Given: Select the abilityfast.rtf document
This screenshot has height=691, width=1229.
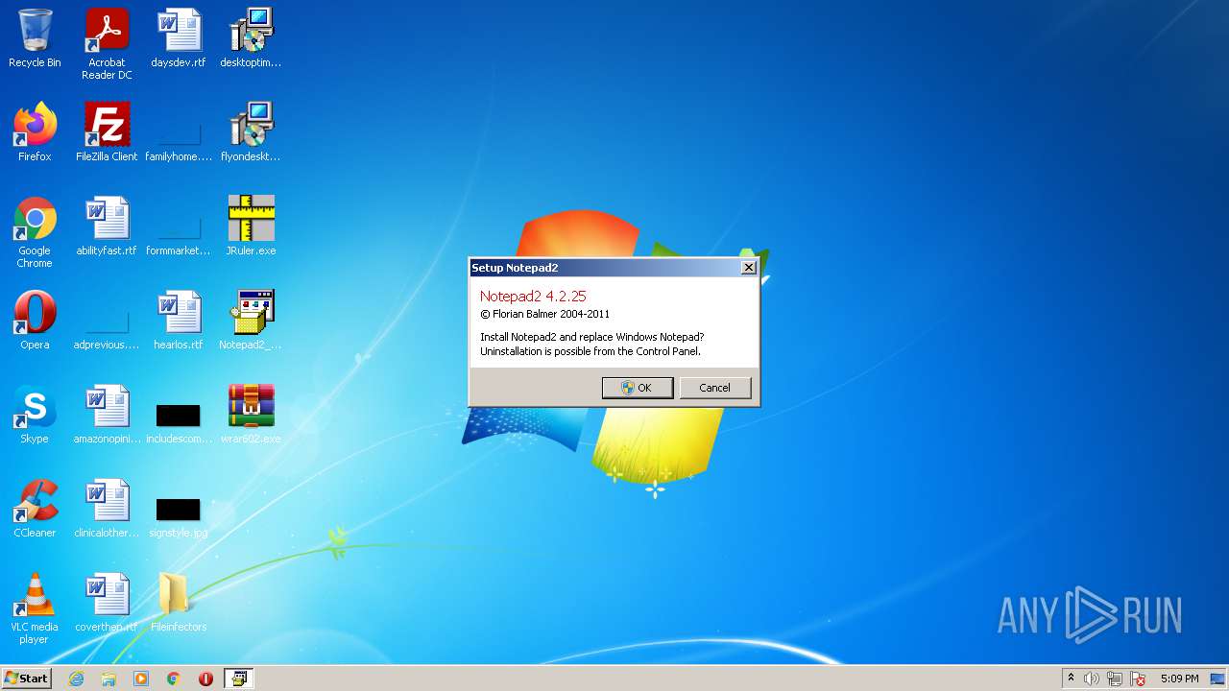Looking at the screenshot, I should 107,226.
